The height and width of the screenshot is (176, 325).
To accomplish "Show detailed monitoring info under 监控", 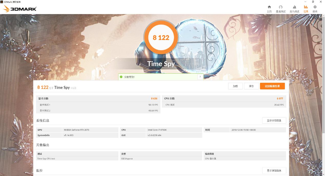I will [274, 170].
